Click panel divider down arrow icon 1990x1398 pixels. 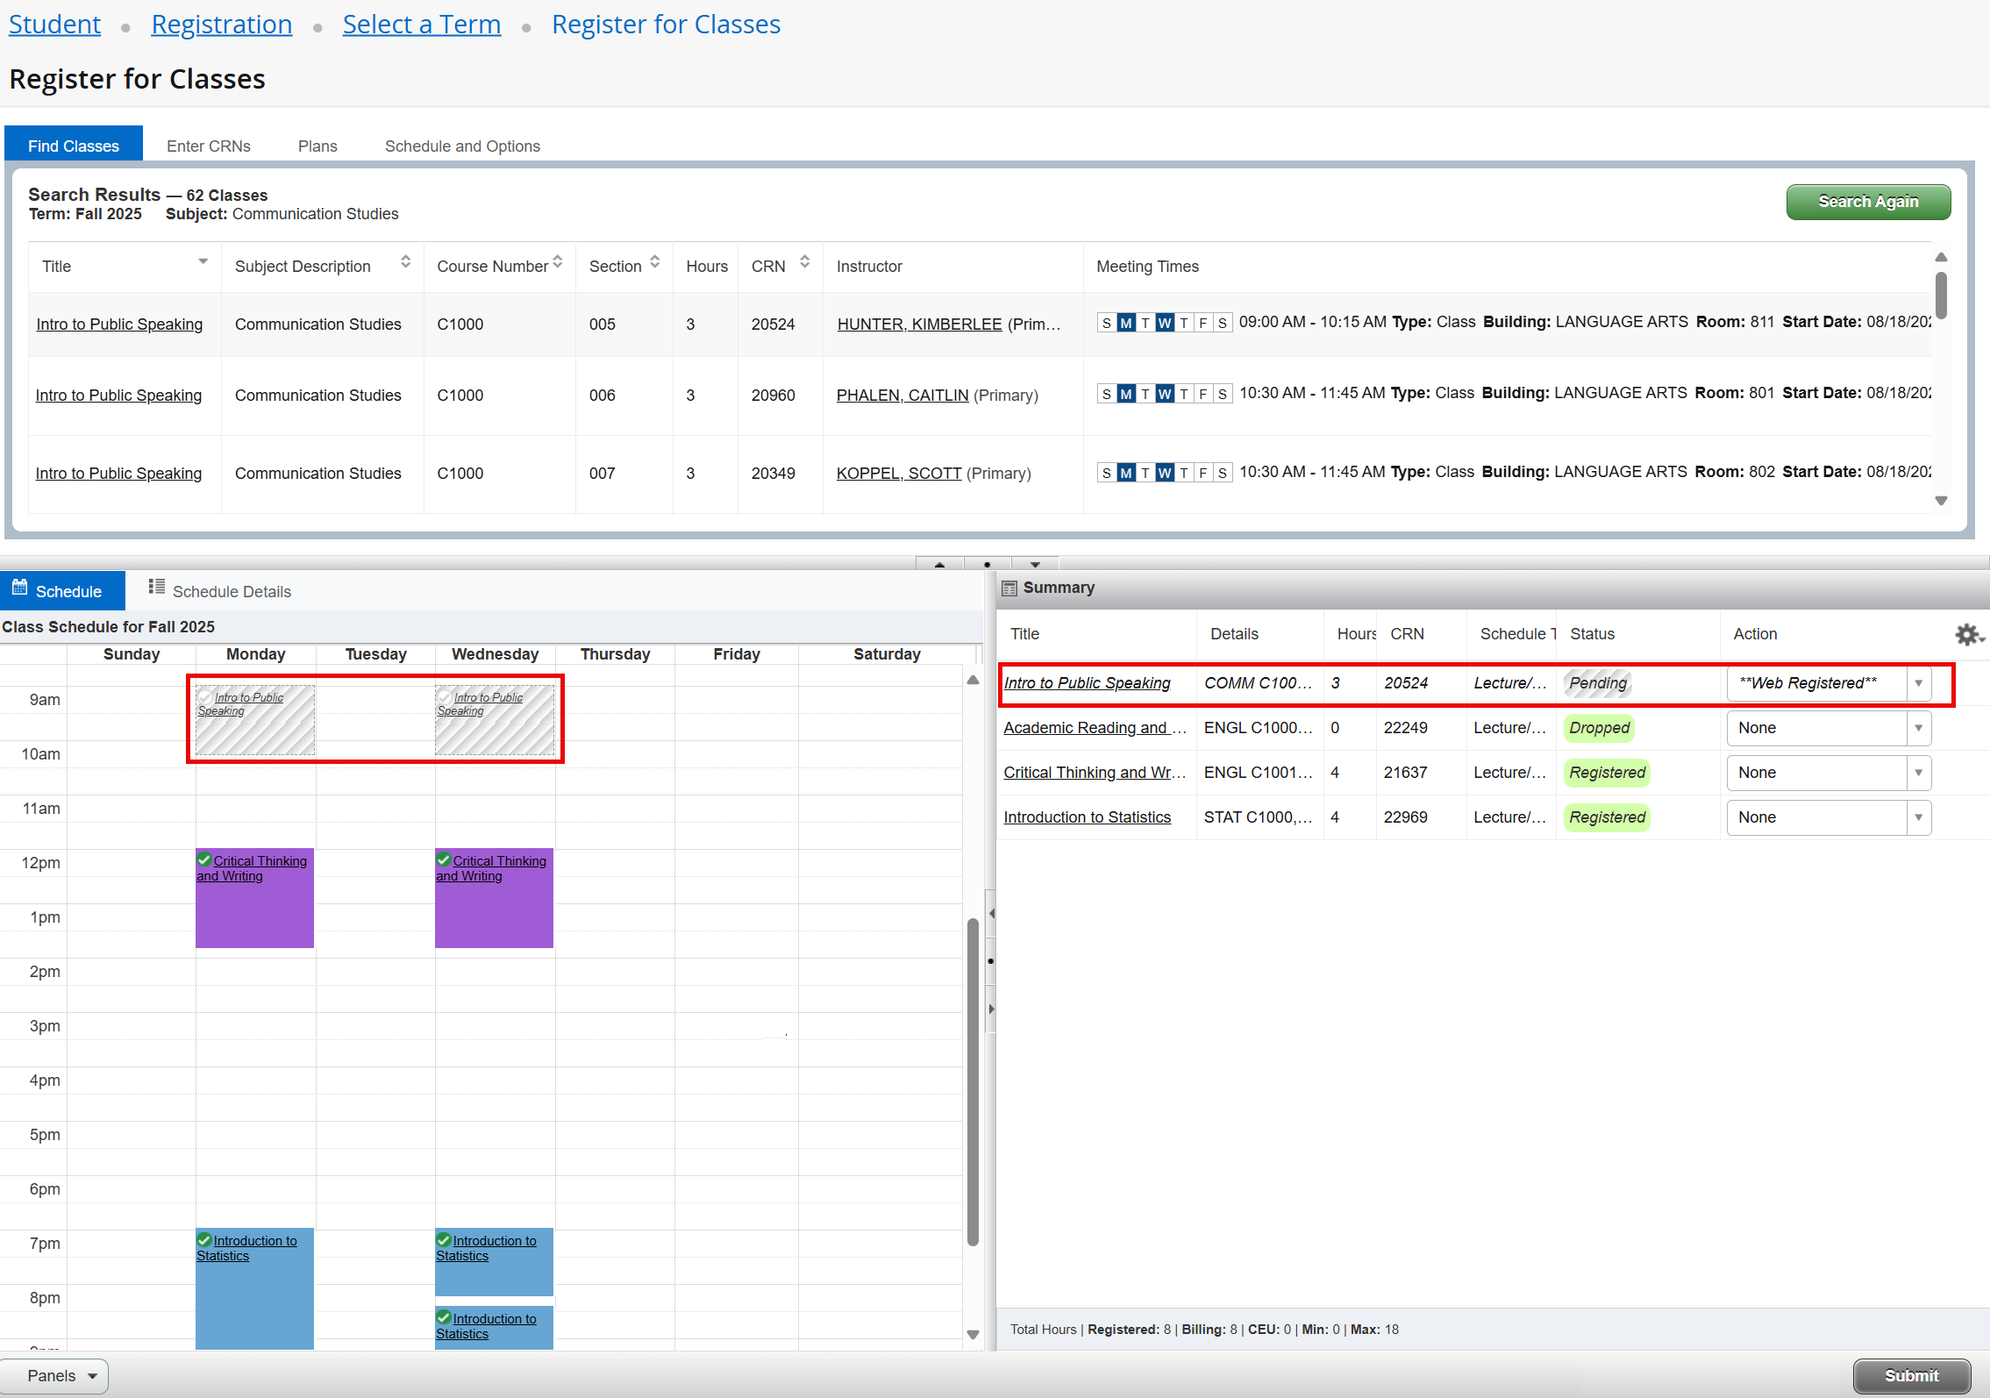tap(1035, 564)
